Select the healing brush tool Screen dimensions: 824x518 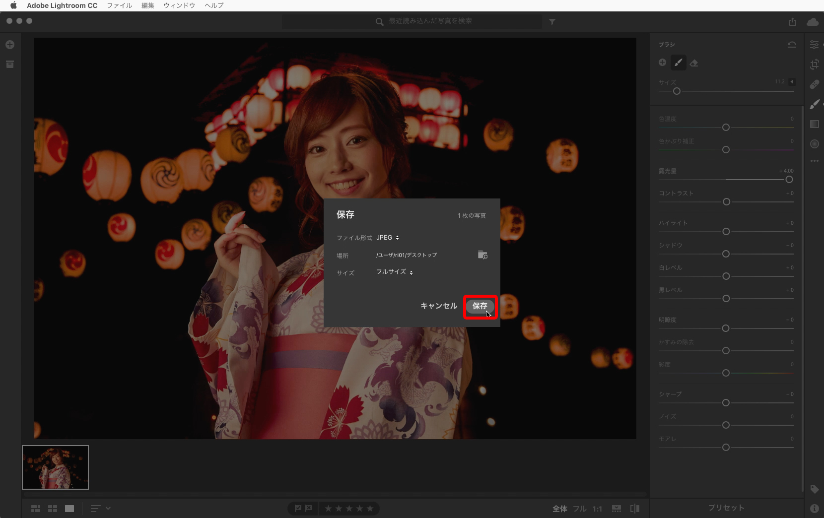click(x=815, y=84)
